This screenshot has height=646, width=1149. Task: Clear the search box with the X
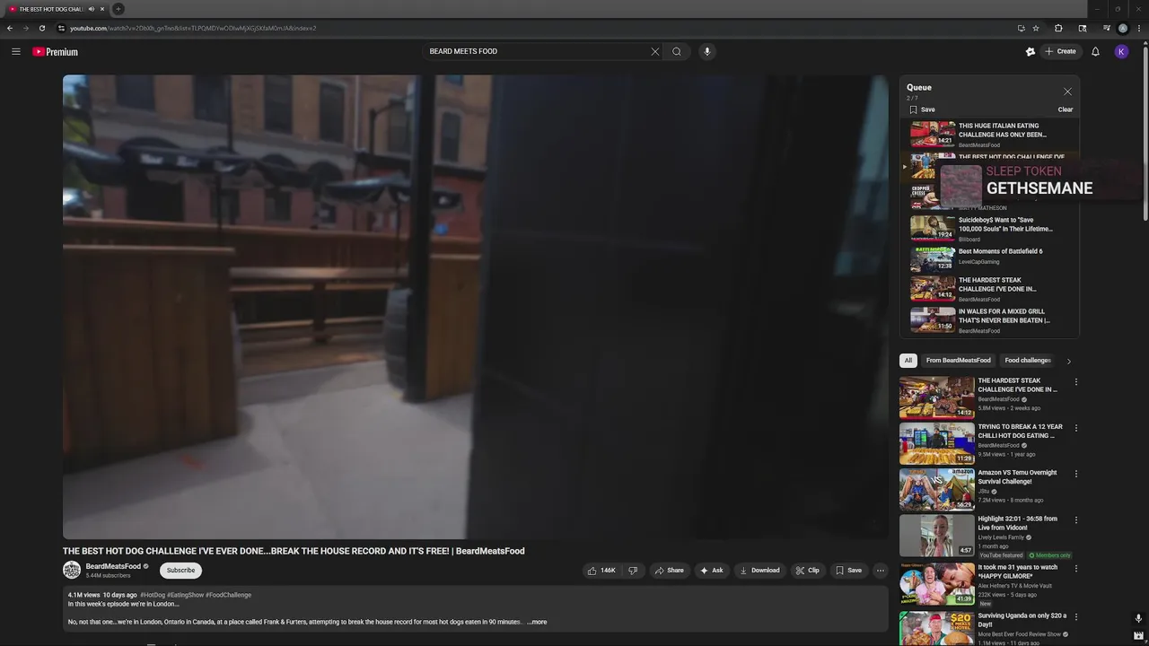655,51
